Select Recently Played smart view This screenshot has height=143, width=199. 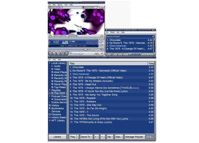click(59, 81)
